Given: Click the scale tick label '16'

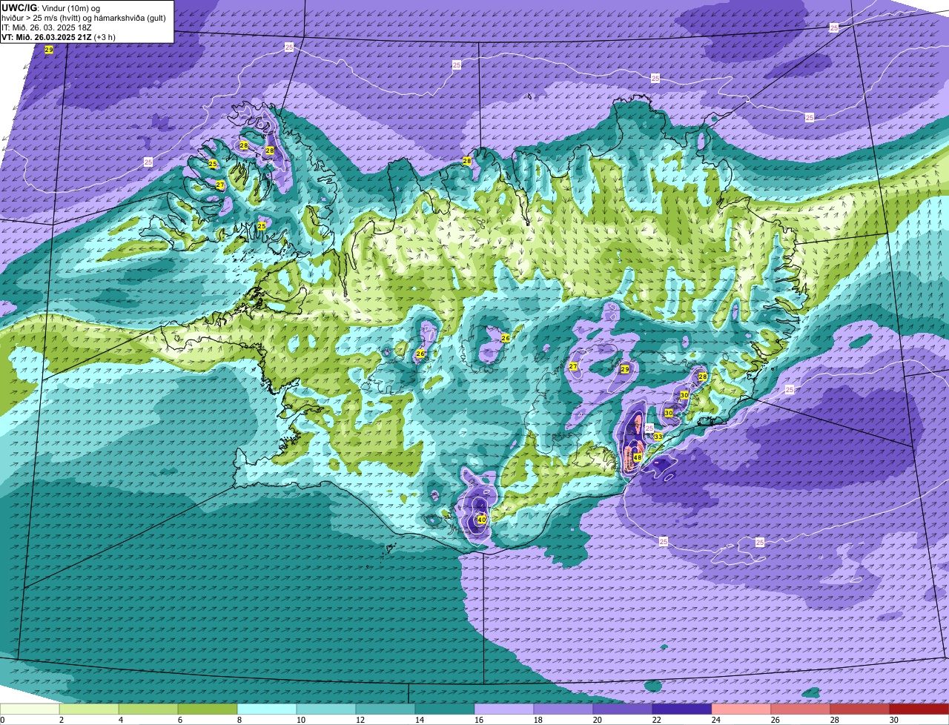Looking at the screenshot, I should pyautogui.click(x=479, y=720).
